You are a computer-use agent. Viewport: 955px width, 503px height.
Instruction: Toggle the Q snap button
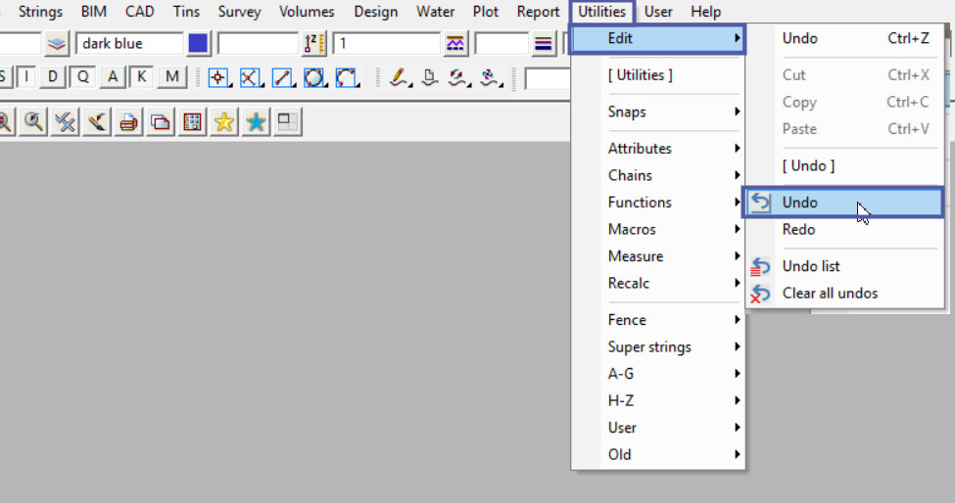(x=82, y=77)
